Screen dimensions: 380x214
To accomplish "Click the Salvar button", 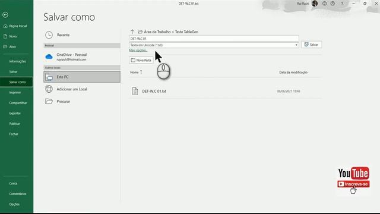I will 311,45.
